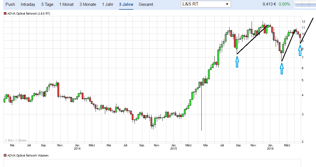Click the Jan. label above 2015
The width and height of the screenshot is (316, 167).
(174, 145)
